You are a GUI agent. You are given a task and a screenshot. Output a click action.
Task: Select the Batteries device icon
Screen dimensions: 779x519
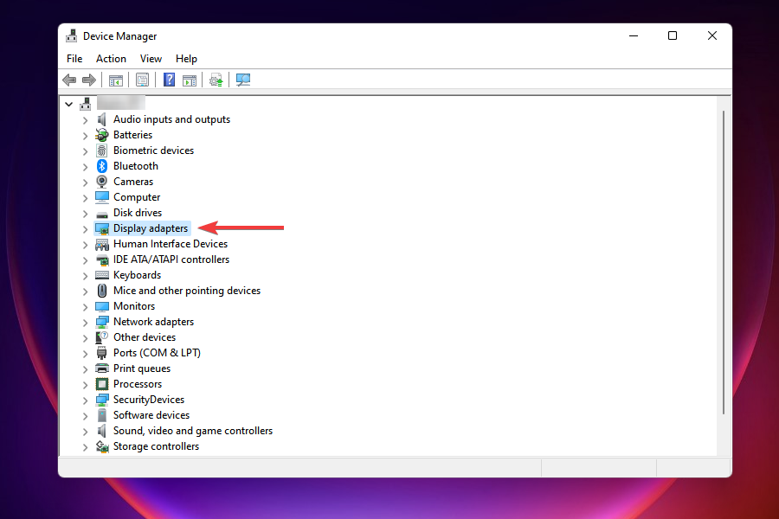tap(102, 135)
